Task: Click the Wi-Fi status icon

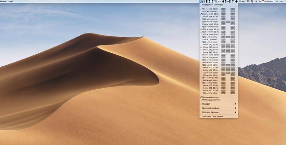Action: (x=248, y=2)
